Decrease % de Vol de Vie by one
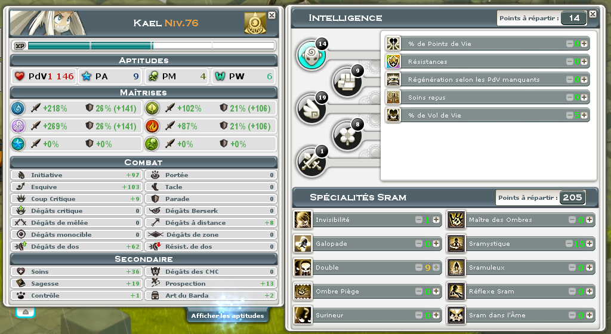Screen dimensions: 611x334 tap(570, 115)
